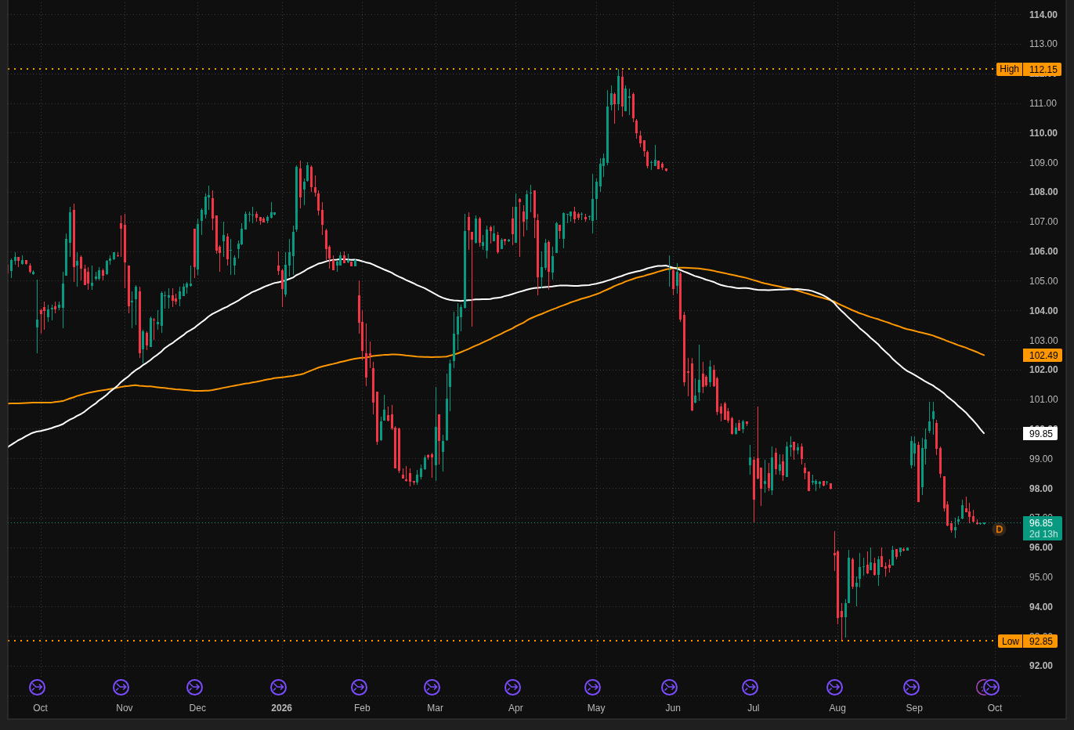Image resolution: width=1074 pixels, height=730 pixels.
Task: Click the 92.00 price axis value
Action: click(1040, 666)
